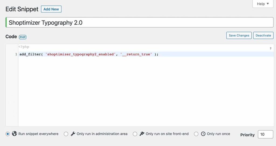The width and height of the screenshot is (276, 146).
Task: Click the snippet title field
Action: pos(139,22)
